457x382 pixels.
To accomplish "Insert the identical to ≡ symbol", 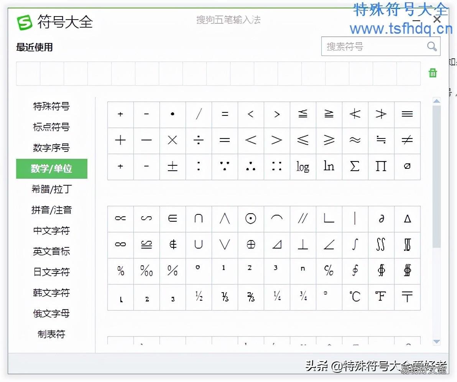I will coord(407,114).
